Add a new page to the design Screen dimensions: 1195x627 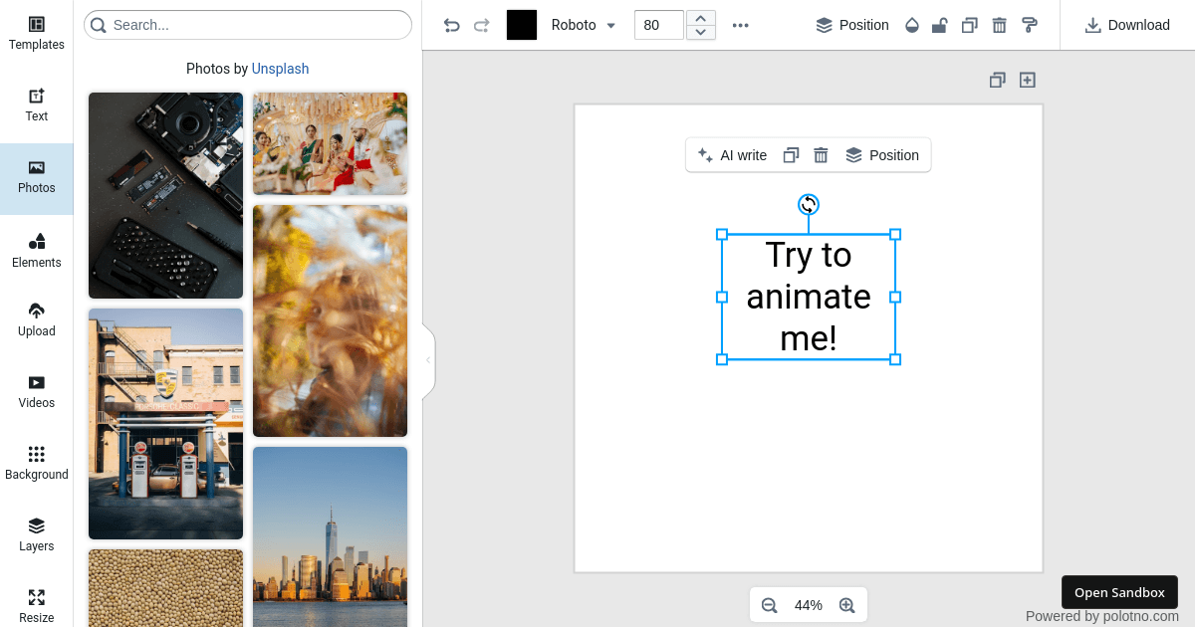(1027, 80)
